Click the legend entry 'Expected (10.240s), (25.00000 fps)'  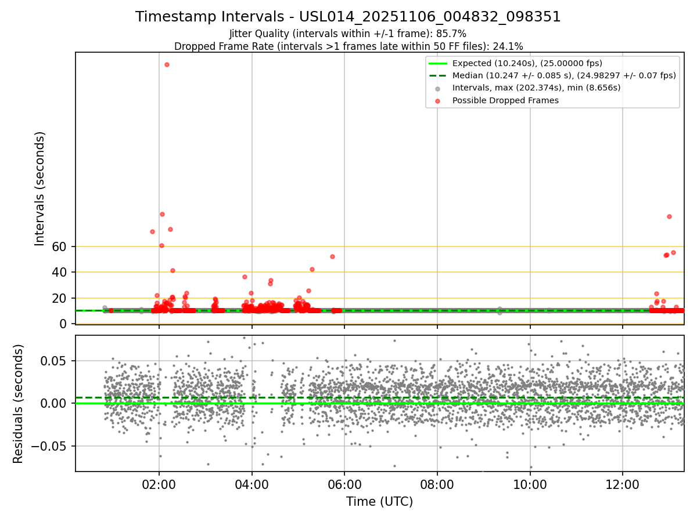point(527,63)
